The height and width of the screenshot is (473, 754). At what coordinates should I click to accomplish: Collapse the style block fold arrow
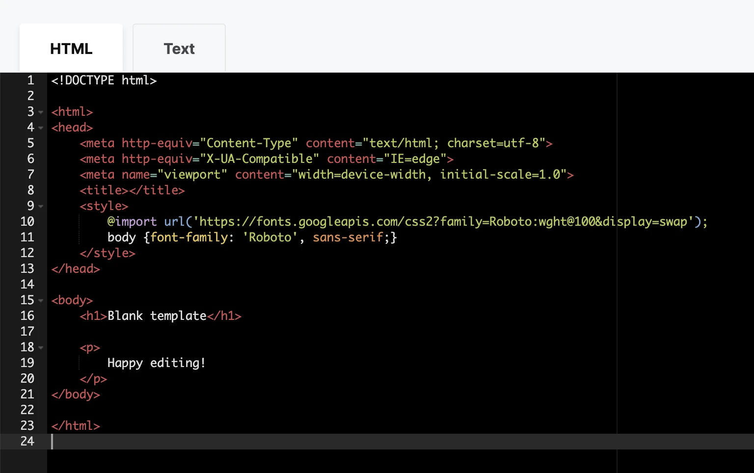click(x=41, y=207)
